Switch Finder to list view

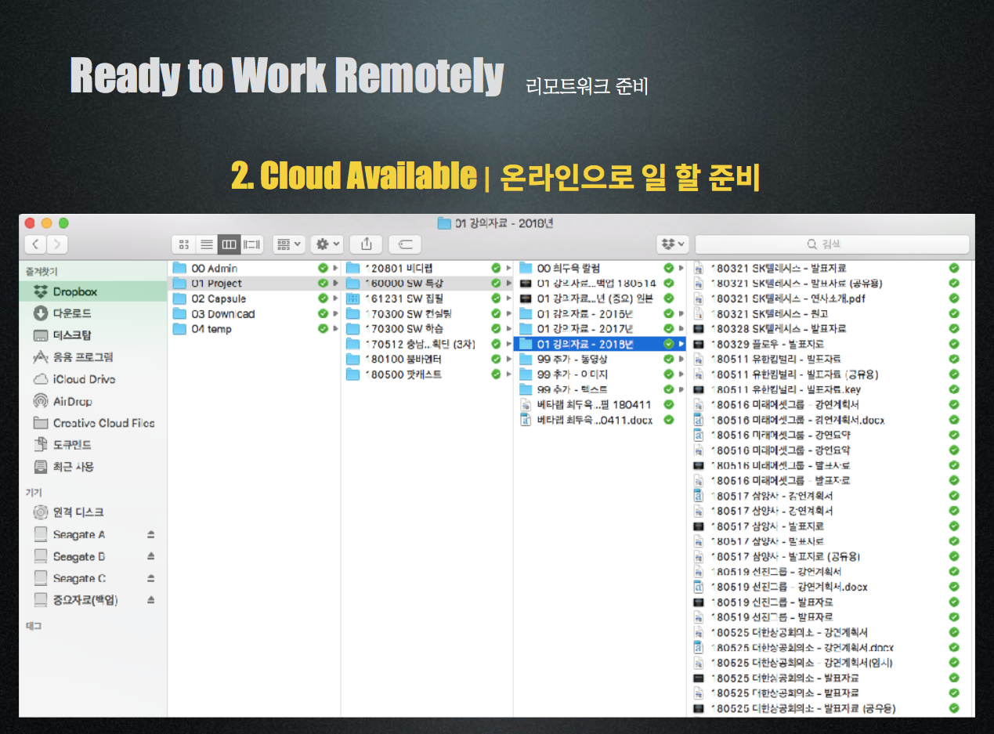206,244
